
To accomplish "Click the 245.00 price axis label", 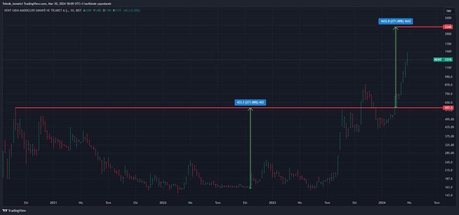I will [x=449, y=162].
